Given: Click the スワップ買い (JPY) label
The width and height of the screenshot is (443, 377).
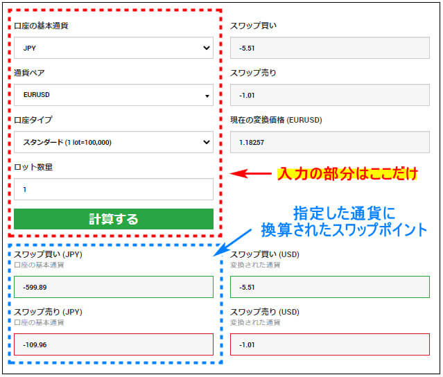Looking at the screenshot, I should (x=48, y=254).
